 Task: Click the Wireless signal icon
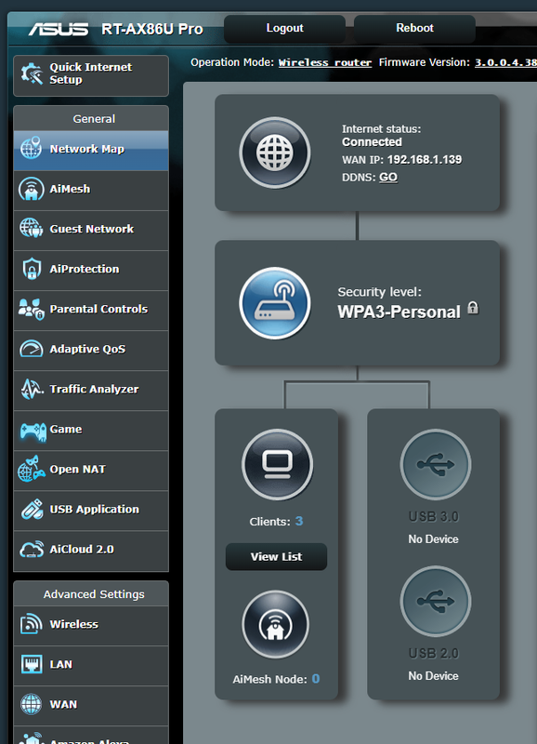tap(32, 624)
